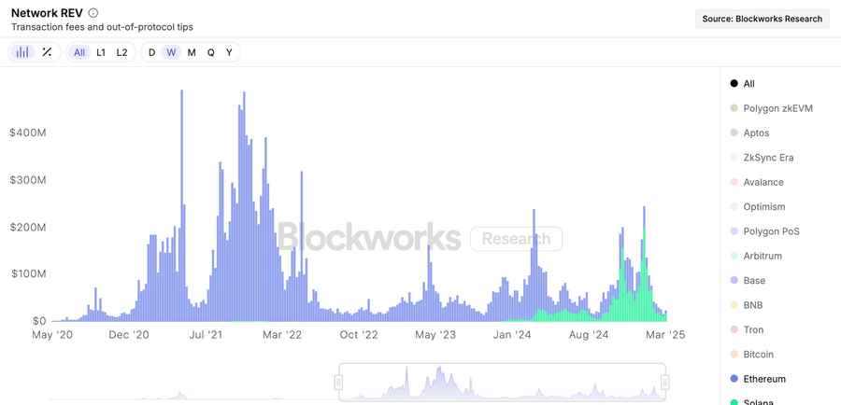Click the Jul '21 axis label
Viewport: 841px width, 405px height.
click(207, 335)
